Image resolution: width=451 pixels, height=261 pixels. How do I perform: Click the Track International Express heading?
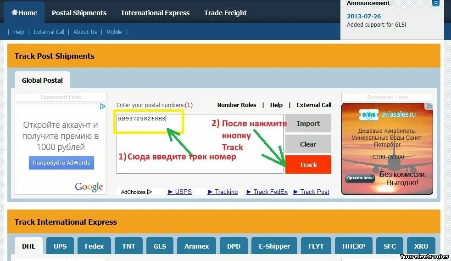pyautogui.click(x=66, y=222)
